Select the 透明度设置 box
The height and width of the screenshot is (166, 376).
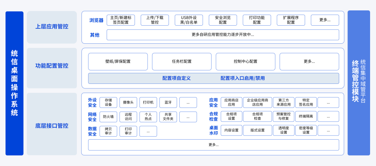point(284,130)
